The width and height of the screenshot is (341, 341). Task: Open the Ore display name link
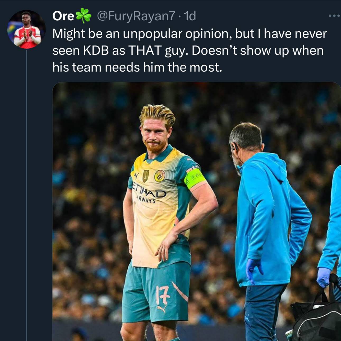pyautogui.click(x=63, y=16)
